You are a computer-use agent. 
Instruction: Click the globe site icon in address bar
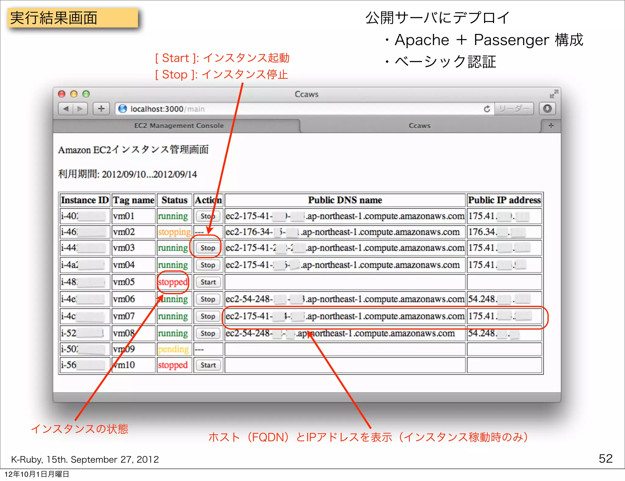point(123,109)
